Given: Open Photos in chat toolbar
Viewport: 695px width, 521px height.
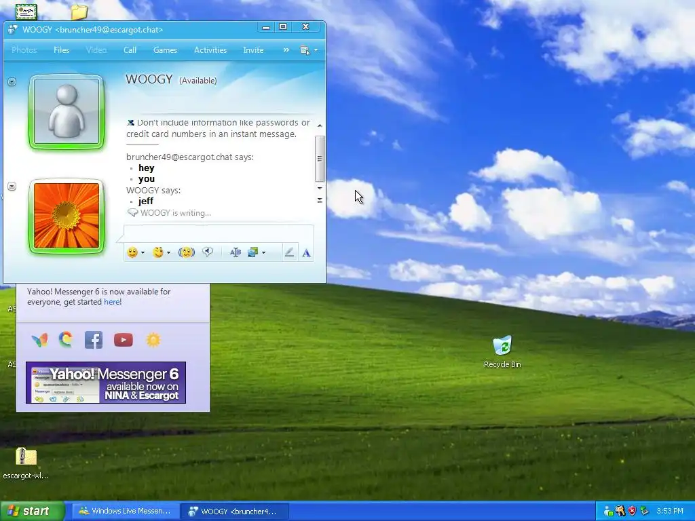Looking at the screenshot, I should click(x=24, y=50).
